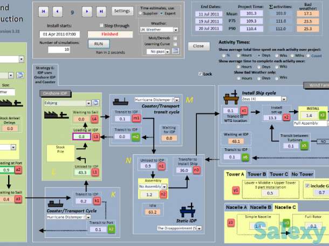Switch to Tower A tab
This screenshot has height=246, width=329.
click(x=235, y=174)
